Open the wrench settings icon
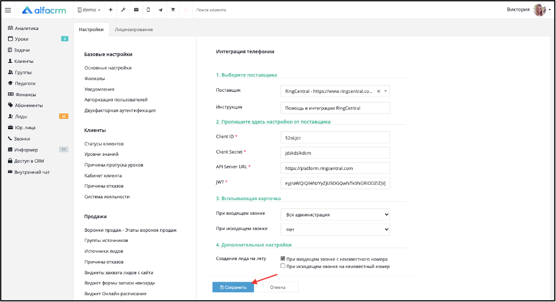This screenshot has width=556, height=302. [123, 10]
